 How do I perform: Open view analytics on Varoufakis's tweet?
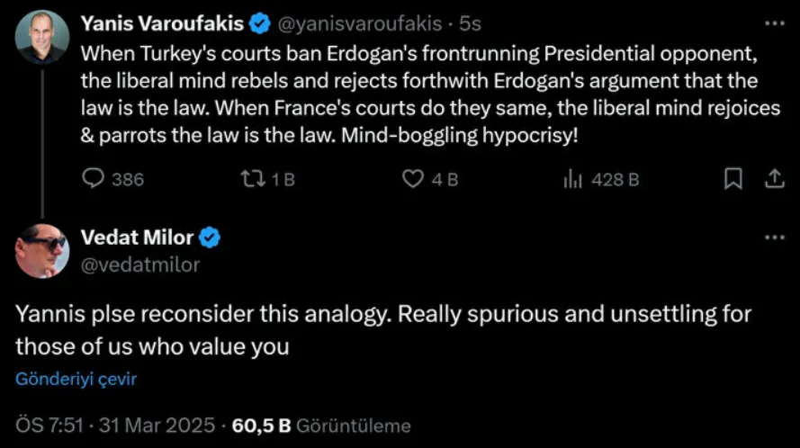(572, 179)
